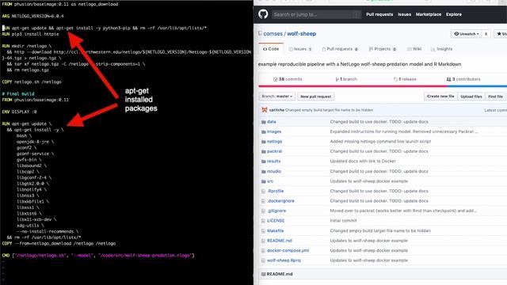Open the 'Initial commit' message link
This screenshot has width=507, height=285.
point(343,221)
